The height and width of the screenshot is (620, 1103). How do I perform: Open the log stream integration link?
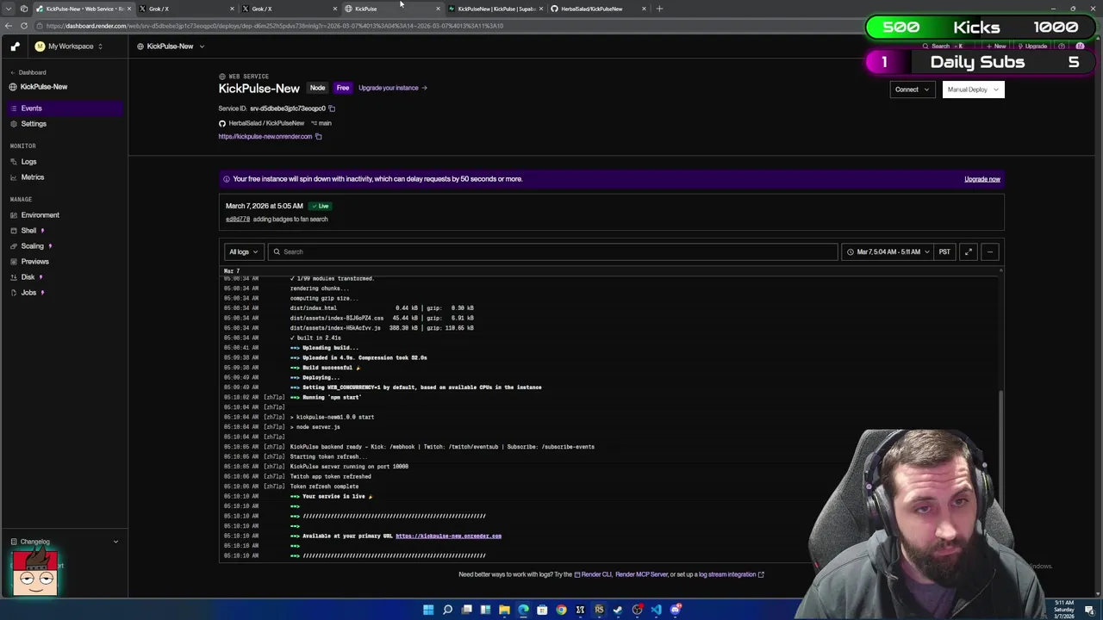(731, 574)
